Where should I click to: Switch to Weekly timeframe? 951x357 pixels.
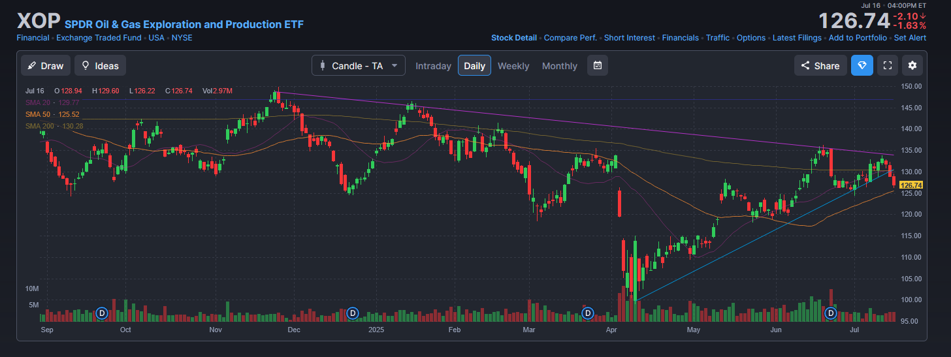click(513, 65)
